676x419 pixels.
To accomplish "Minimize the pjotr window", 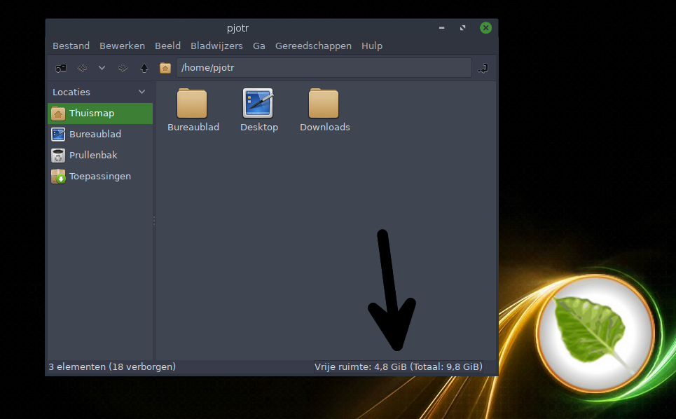I will [441, 28].
